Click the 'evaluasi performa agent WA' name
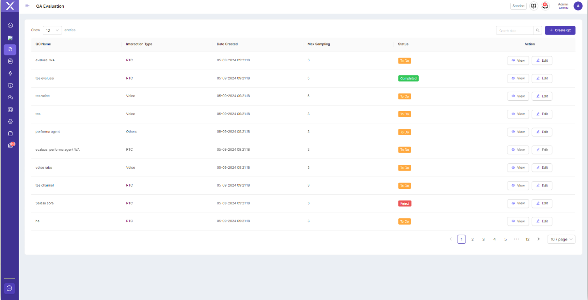The height and width of the screenshot is (300, 588). tap(58, 149)
